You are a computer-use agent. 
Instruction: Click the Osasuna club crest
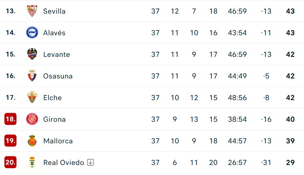[x=32, y=76]
